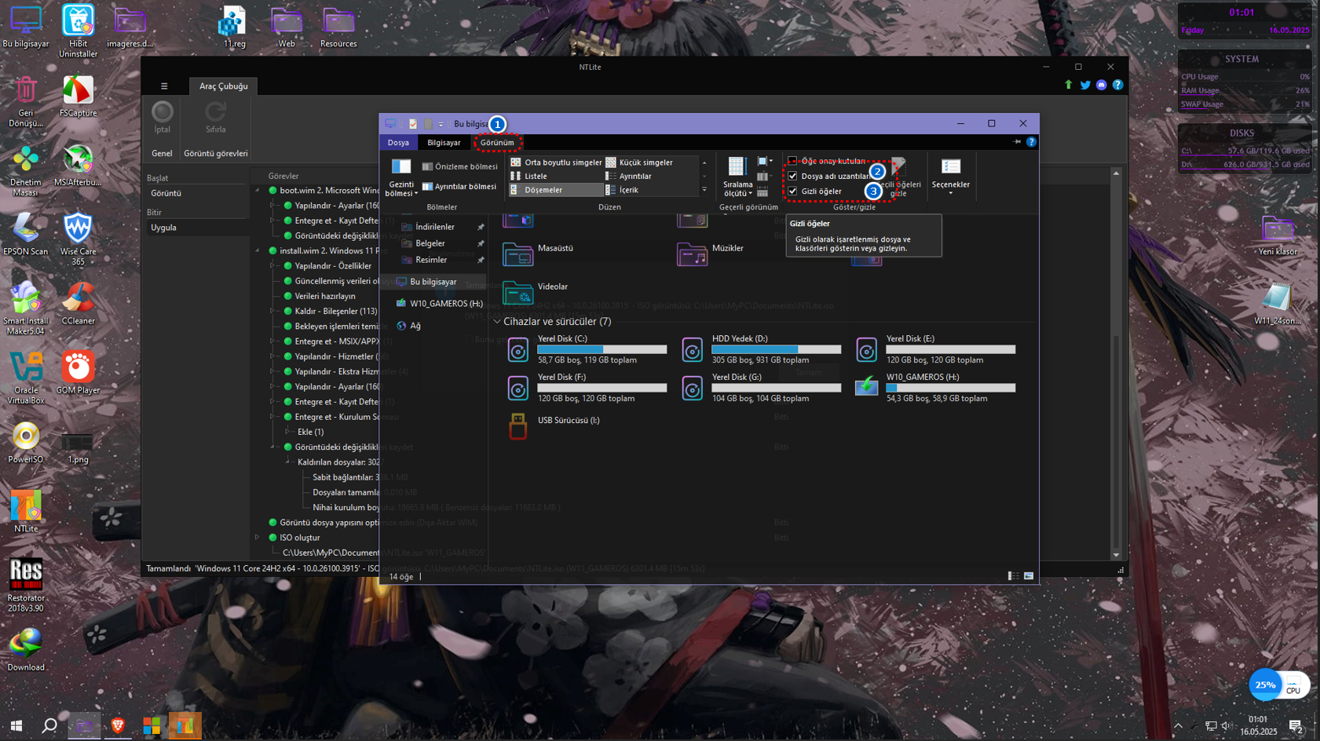
Task: Click the Gezinti bölmesi navigation pane icon
Action: [401, 166]
